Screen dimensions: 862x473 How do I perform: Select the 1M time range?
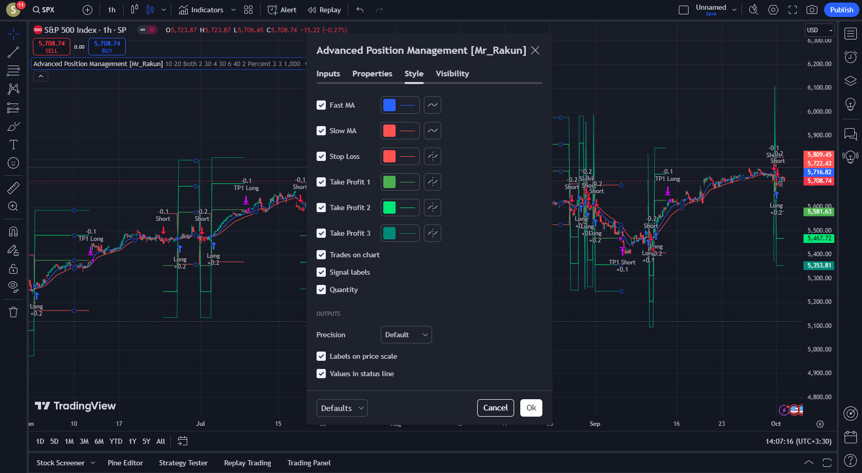click(69, 441)
